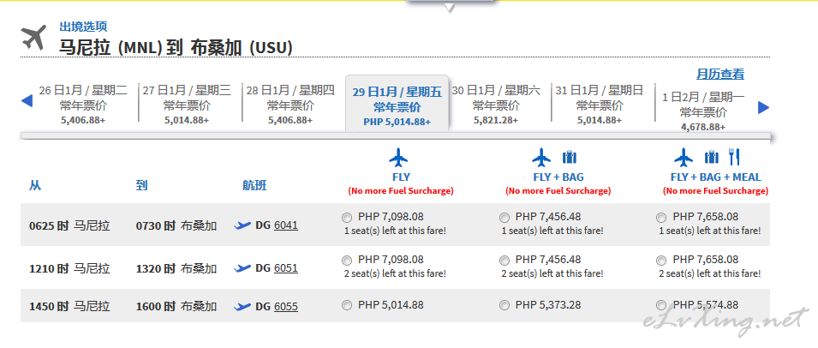Viewport: 818px width, 348px height.
Task: Click the luggage icon above FLY + BAG
Action: (569, 157)
